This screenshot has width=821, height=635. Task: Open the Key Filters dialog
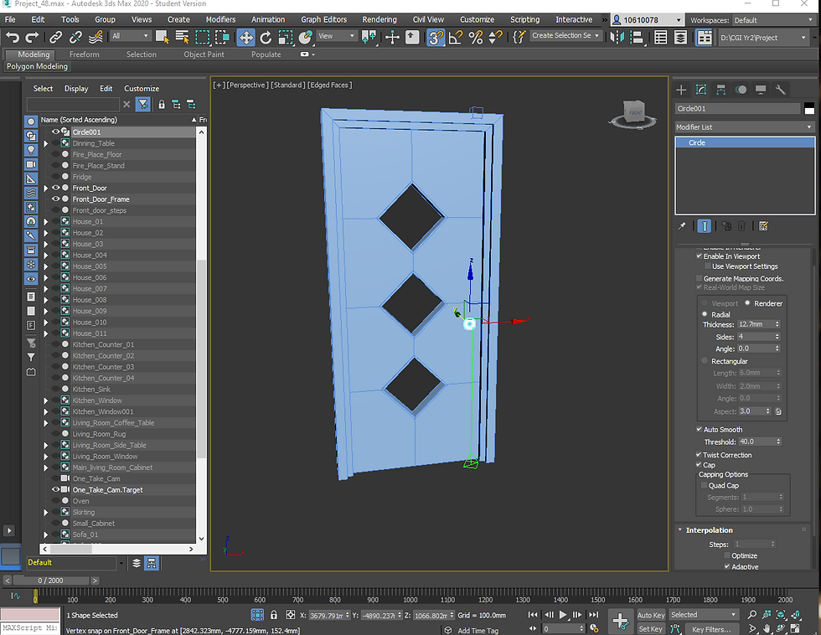[x=711, y=629]
